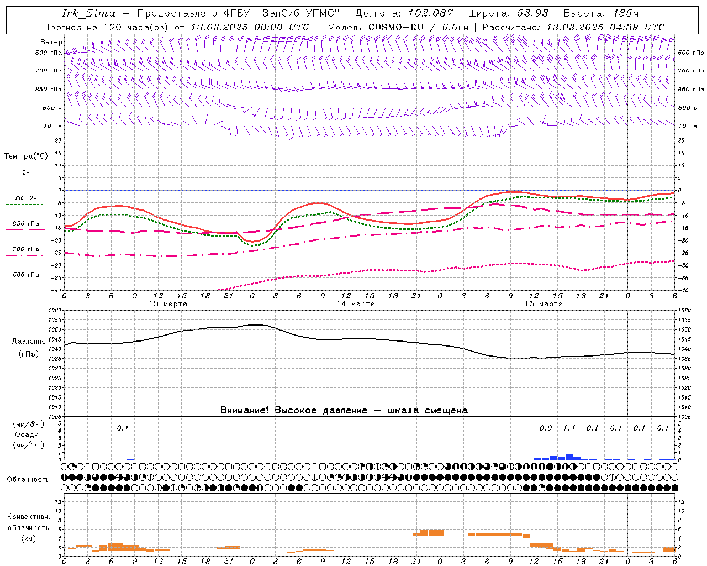The image size is (707, 566).
Task: Click "Прогноз на 120 часа(ов)" forecast text
Action: pyautogui.click(x=106, y=27)
